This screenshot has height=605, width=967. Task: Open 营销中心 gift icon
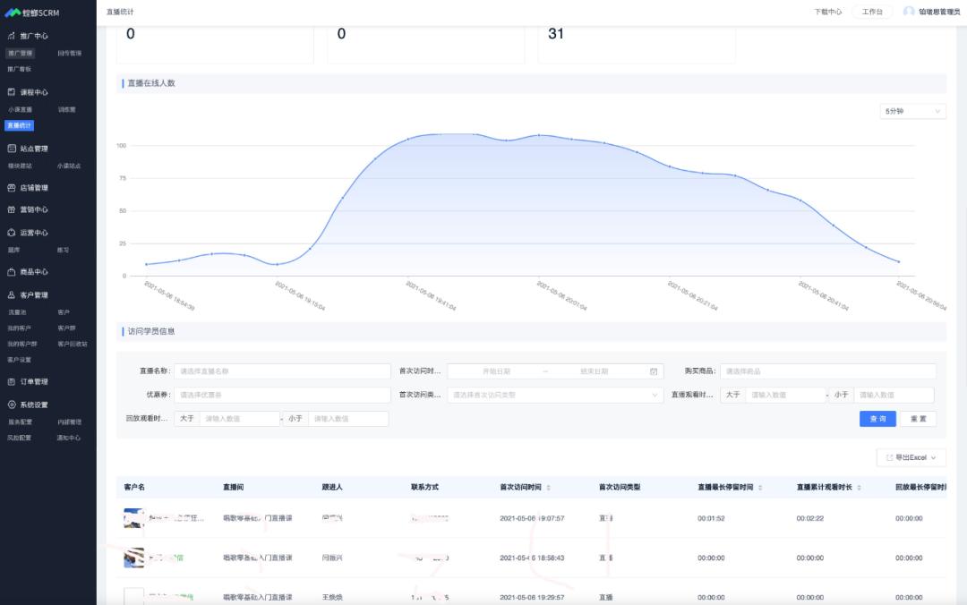pyautogui.click(x=12, y=209)
